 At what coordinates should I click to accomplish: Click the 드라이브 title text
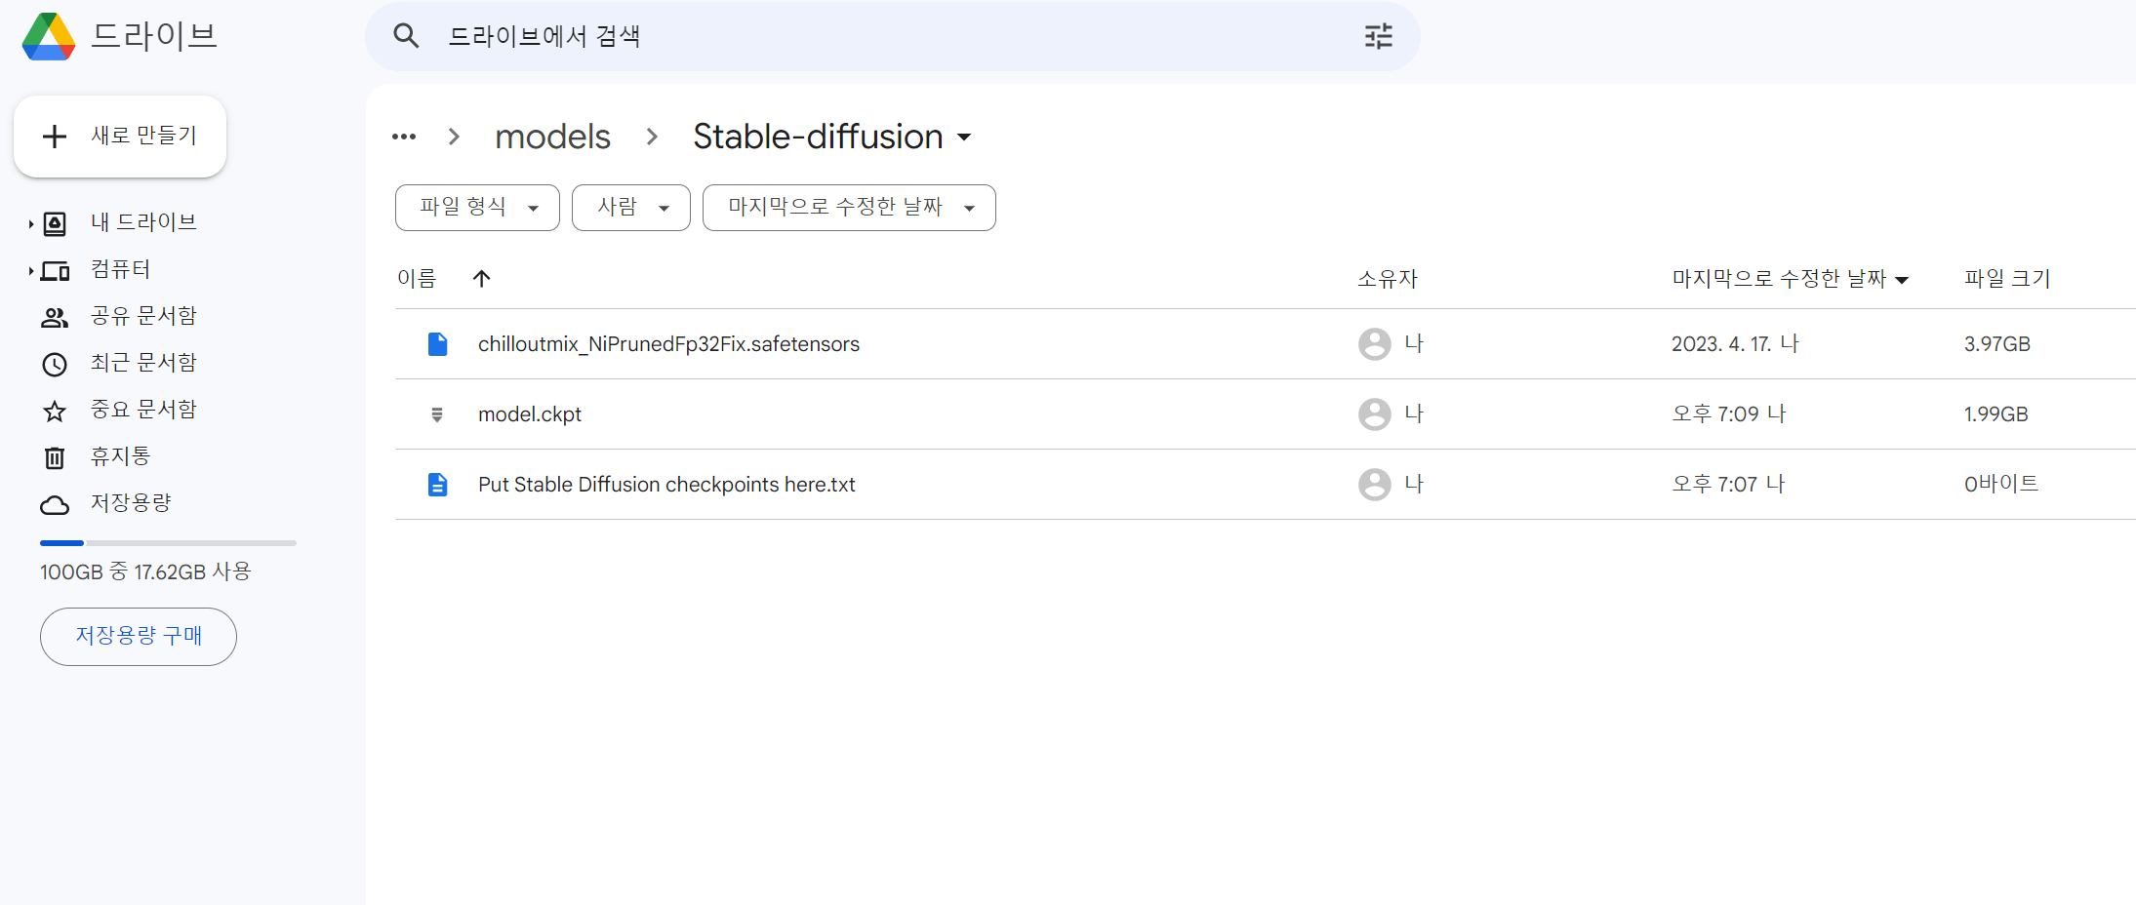153,36
